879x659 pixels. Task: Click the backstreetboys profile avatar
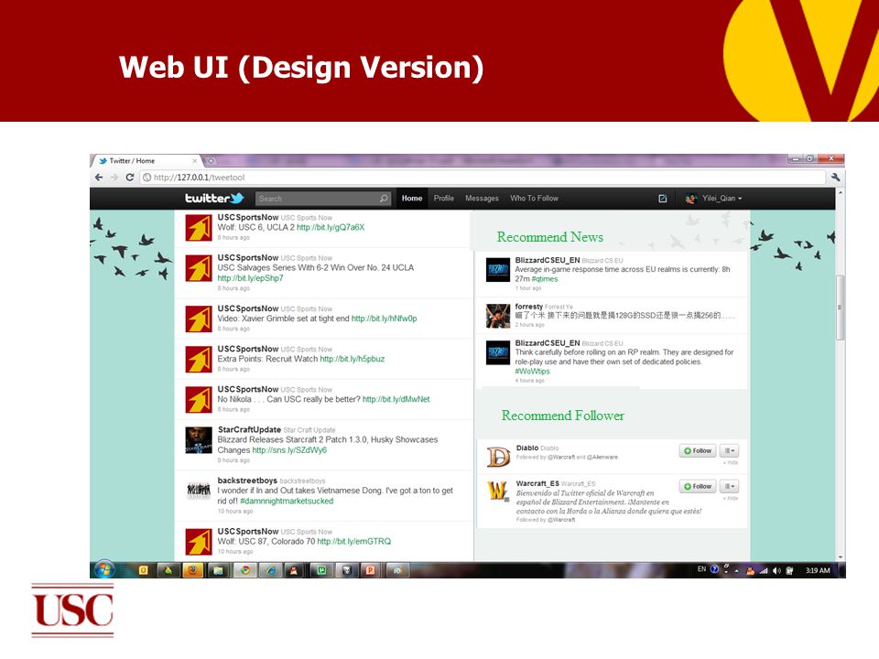(199, 491)
